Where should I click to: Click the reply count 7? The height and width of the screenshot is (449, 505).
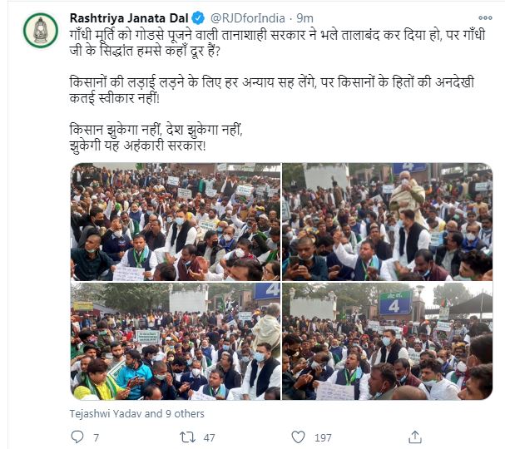[96, 437]
